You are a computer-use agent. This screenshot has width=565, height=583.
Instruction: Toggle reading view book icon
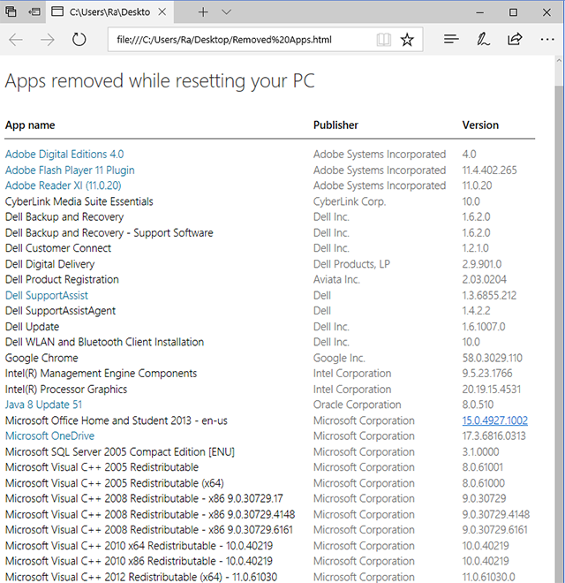coord(384,40)
